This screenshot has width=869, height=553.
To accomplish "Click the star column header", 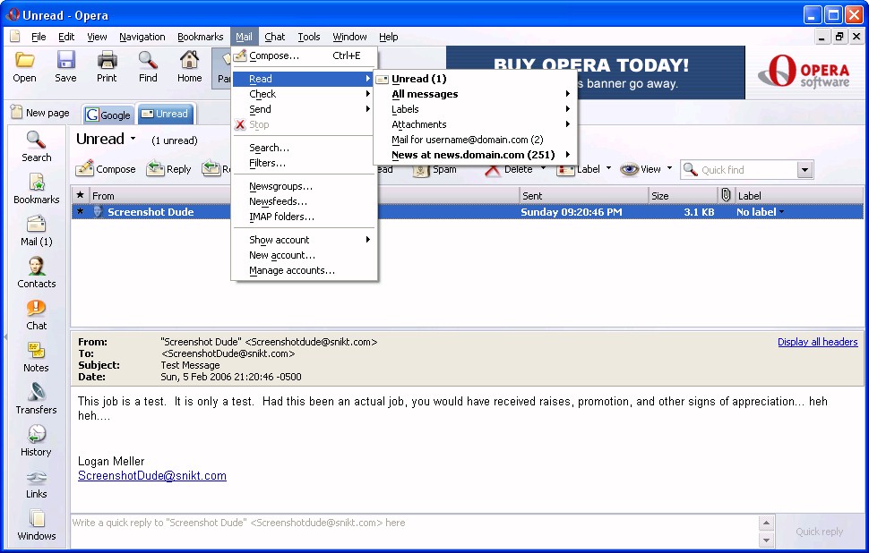I will coord(81,195).
